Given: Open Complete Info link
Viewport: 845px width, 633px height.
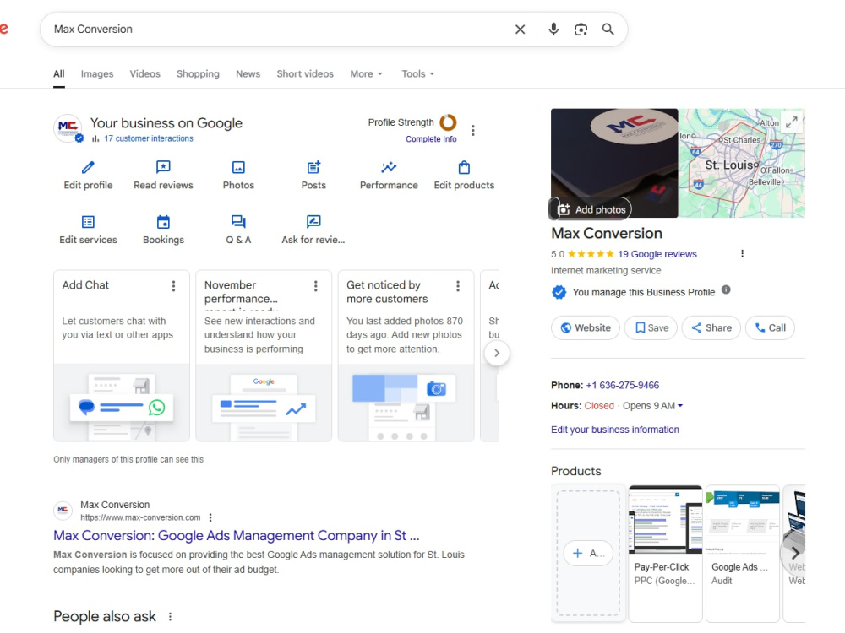Looking at the screenshot, I should pos(431,139).
